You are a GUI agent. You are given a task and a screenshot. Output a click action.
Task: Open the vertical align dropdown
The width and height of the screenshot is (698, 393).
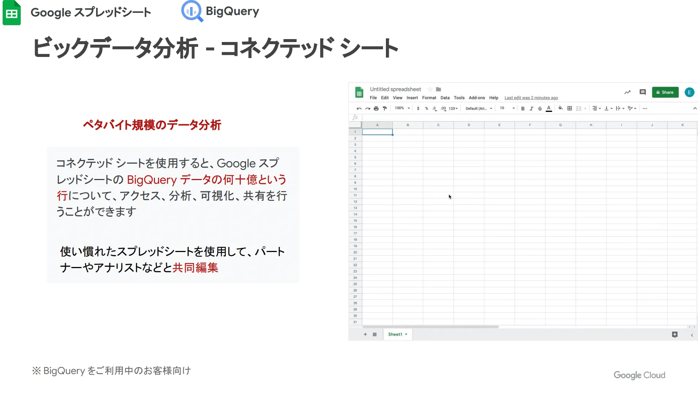click(x=608, y=108)
